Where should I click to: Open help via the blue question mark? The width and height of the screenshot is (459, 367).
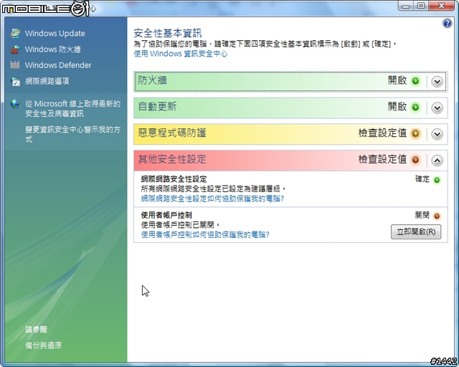(447, 23)
